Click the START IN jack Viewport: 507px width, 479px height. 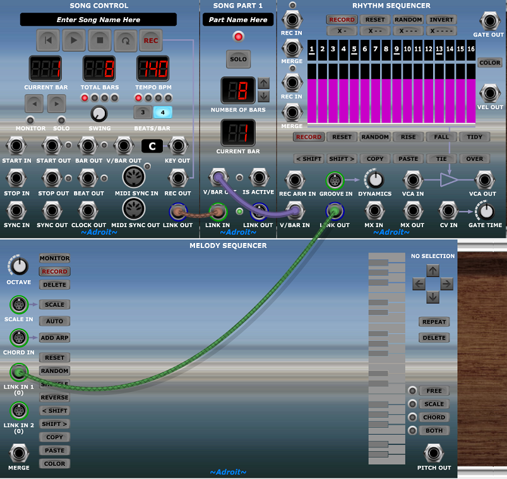pyautogui.click(x=16, y=146)
